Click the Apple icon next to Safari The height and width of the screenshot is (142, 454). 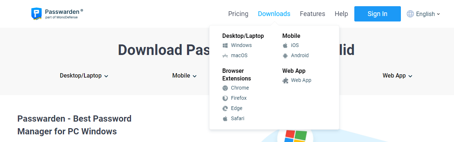pyautogui.click(x=225, y=119)
